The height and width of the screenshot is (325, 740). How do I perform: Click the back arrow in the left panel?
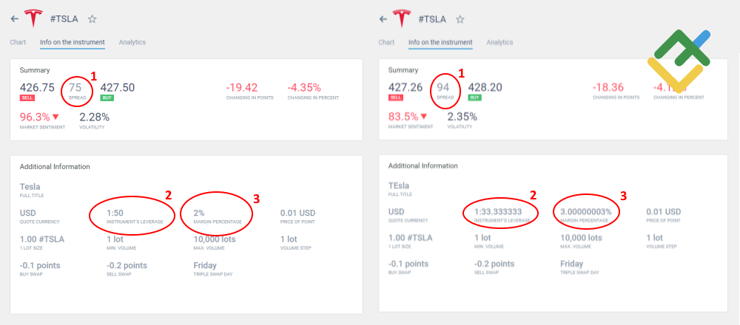pos(14,19)
